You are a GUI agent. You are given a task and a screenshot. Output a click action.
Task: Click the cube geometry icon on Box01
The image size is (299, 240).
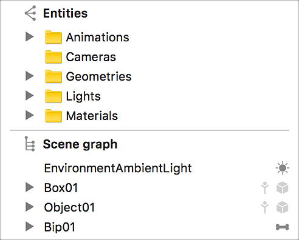(282, 188)
